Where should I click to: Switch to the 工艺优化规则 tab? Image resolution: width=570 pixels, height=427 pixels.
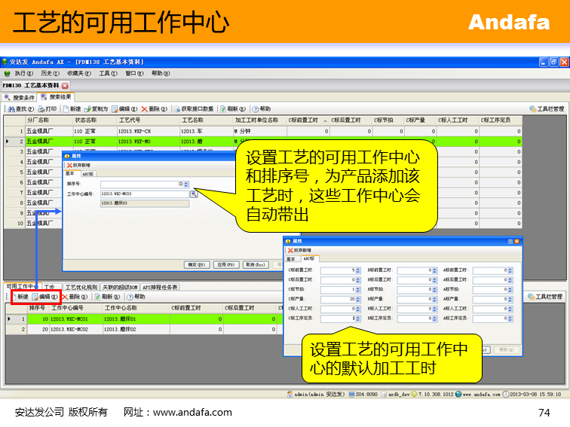(x=81, y=287)
